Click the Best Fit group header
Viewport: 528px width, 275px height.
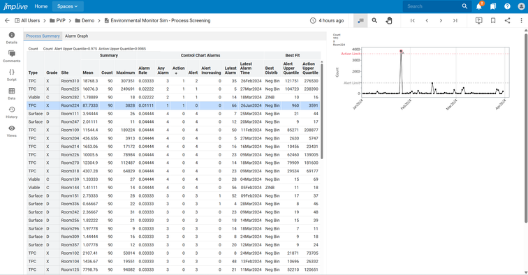tap(292, 56)
